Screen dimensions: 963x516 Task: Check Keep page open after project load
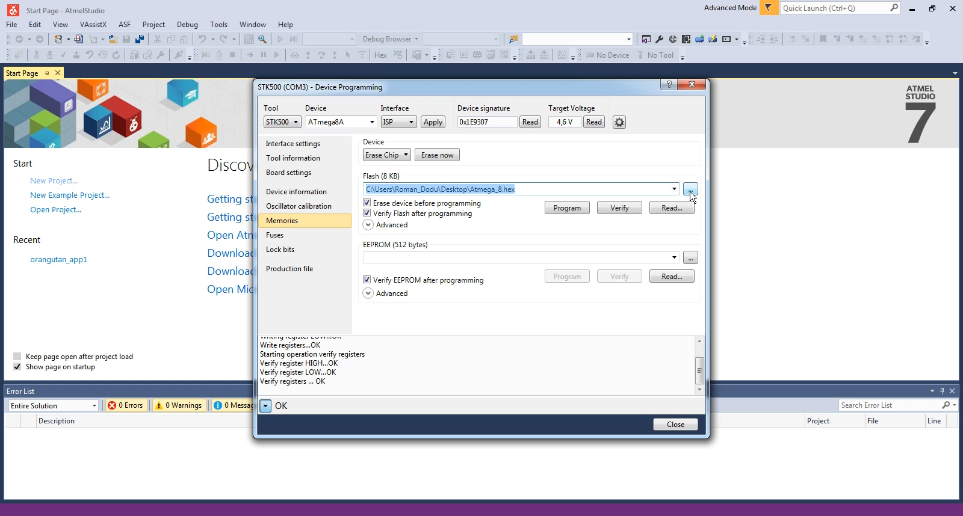click(17, 356)
